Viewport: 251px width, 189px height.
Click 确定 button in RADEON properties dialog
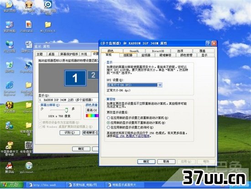146,162
